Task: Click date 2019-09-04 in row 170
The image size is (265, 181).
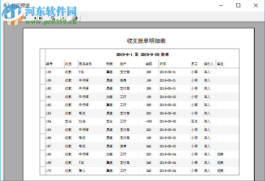Action: pos(168,171)
